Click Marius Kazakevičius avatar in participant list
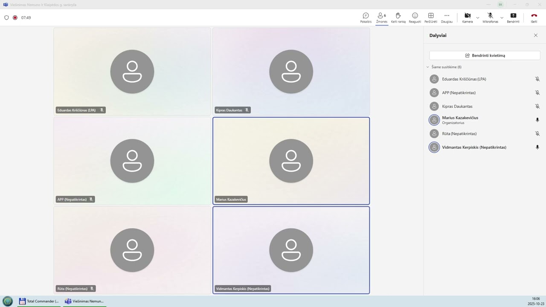The image size is (546, 307). [434, 120]
